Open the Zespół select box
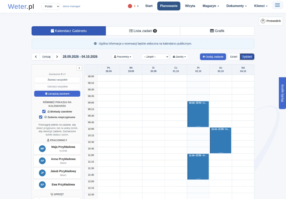286x199 pixels. pyautogui.click(x=155, y=57)
